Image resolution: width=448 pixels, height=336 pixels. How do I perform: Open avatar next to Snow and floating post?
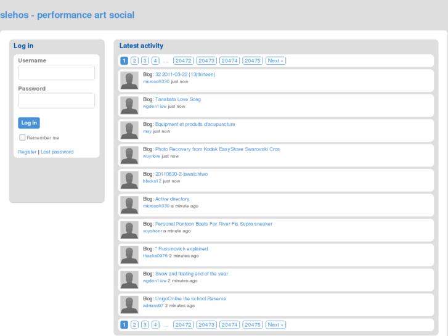(x=129, y=280)
